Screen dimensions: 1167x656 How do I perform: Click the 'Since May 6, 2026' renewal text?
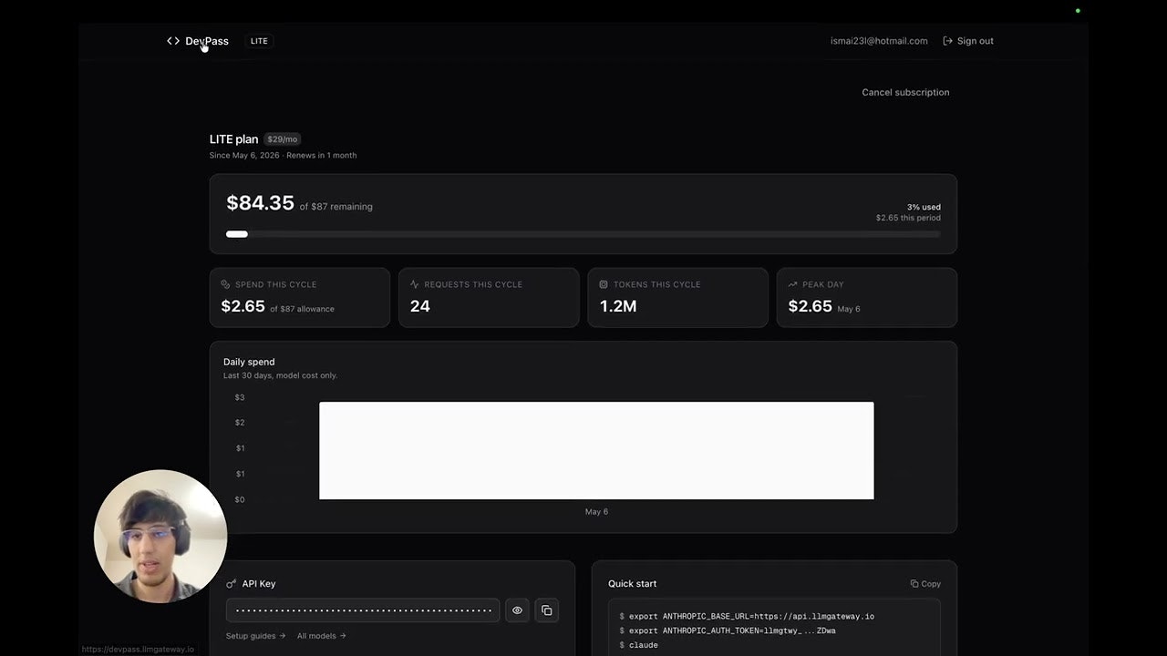pos(283,155)
